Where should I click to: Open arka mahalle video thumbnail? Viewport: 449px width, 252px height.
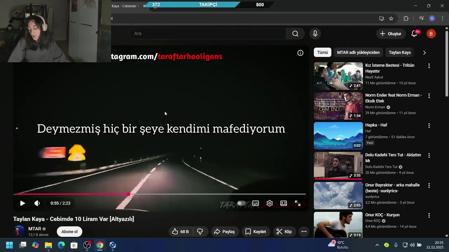tap(338, 196)
